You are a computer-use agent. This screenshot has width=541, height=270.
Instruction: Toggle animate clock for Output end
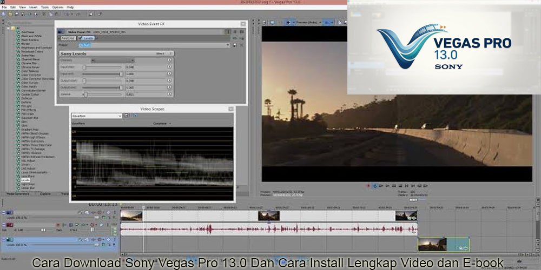point(169,87)
